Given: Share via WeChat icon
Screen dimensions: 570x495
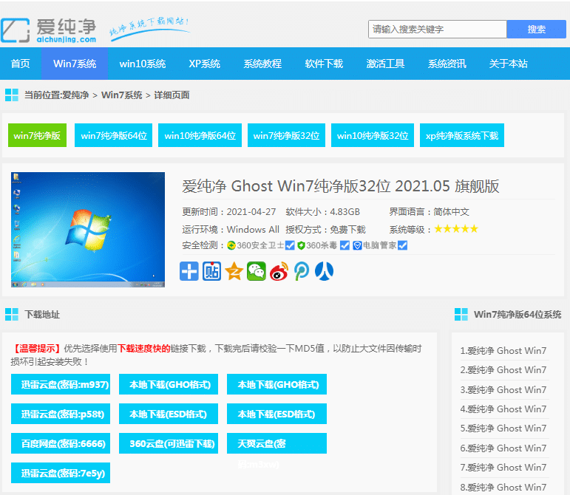Looking at the screenshot, I should pyautogui.click(x=257, y=271).
